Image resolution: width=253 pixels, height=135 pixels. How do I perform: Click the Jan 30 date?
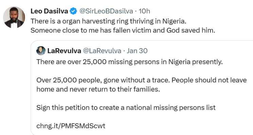coord(137,51)
